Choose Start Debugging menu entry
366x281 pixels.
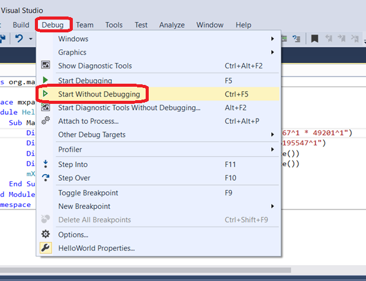pyautogui.click(x=158, y=81)
